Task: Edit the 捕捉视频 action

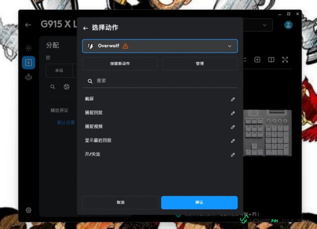Action: tap(232, 127)
